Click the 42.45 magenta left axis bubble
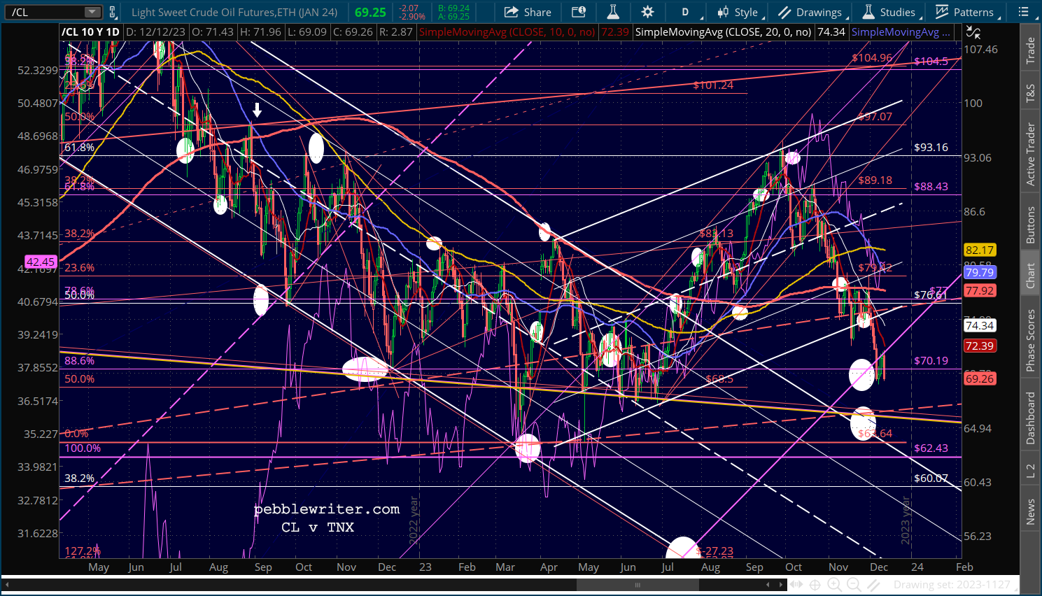Screen dimensions: 1042x596 41,262
